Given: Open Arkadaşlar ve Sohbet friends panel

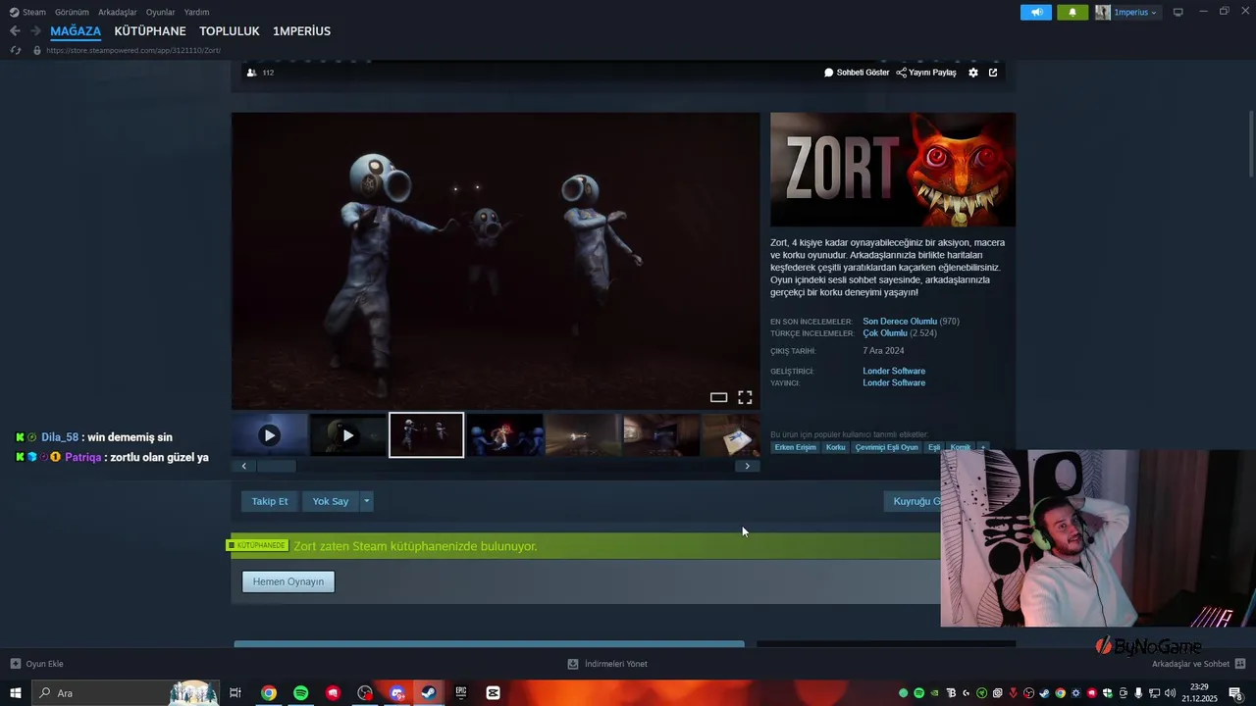Looking at the screenshot, I should pos(1198,664).
